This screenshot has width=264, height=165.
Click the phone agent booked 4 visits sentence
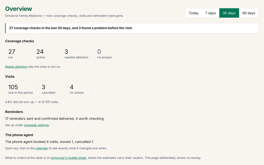(x=49, y=142)
